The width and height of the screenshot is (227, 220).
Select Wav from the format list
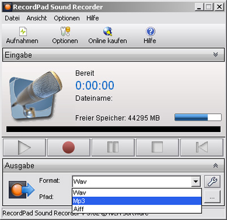coord(137,192)
